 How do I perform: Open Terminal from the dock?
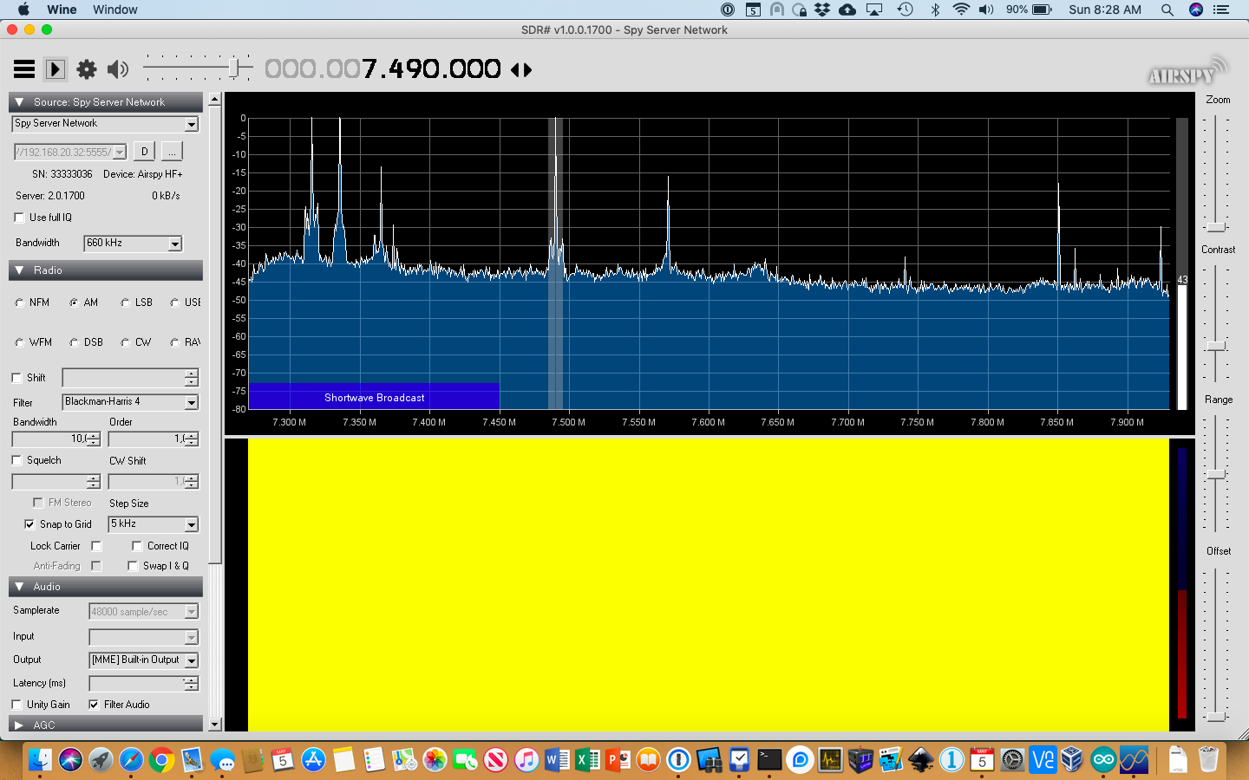pos(769,760)
